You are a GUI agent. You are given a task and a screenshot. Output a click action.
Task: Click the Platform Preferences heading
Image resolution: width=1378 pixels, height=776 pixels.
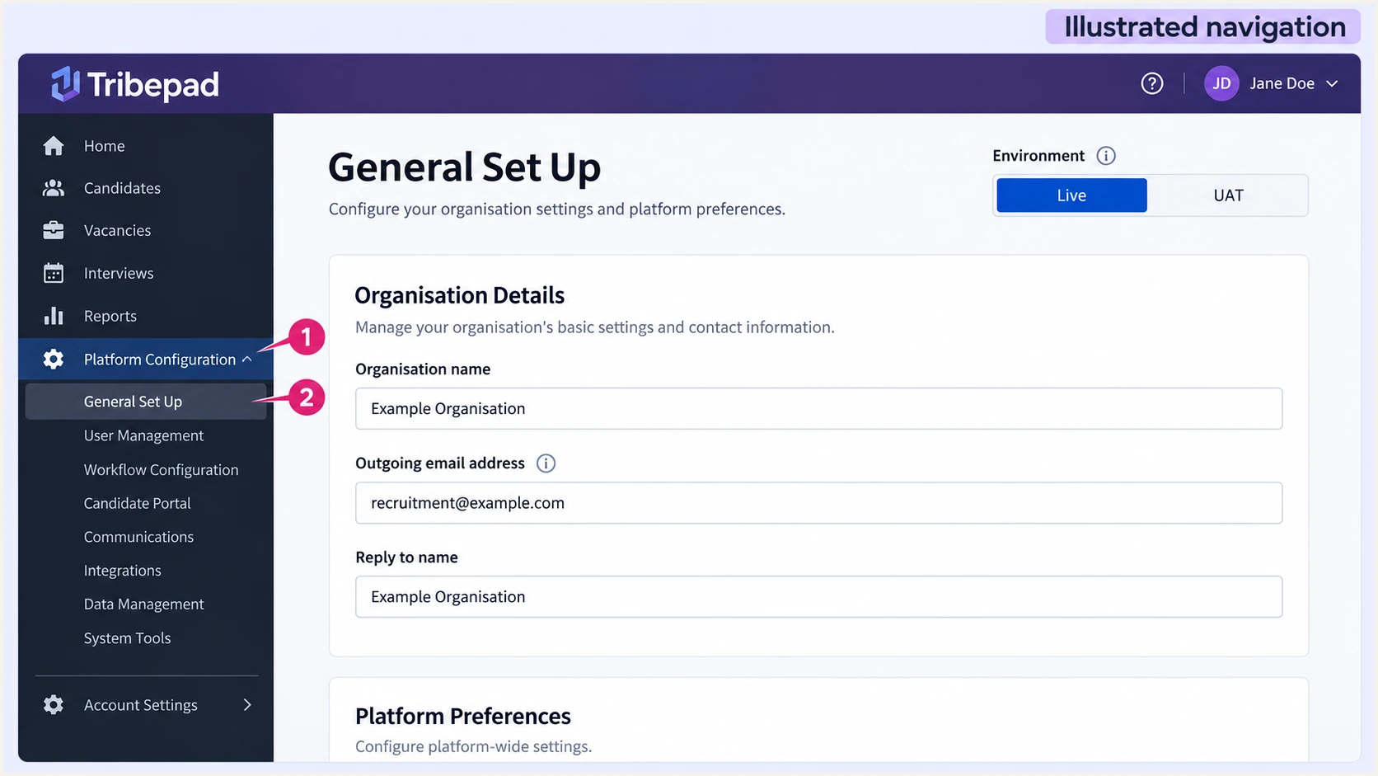pyautogui.click(x=462, y=716)
